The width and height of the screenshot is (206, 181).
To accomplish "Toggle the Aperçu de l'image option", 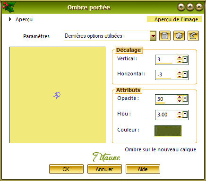I will pos(174,19).
